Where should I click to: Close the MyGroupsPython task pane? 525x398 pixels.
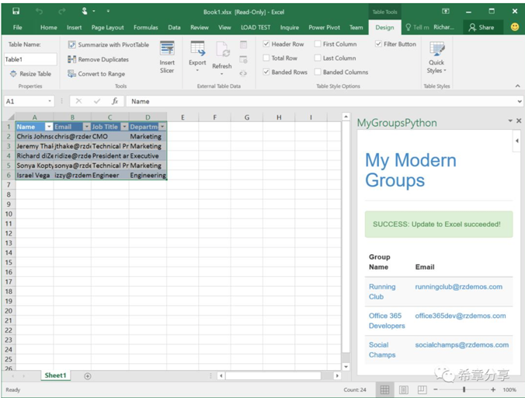[519, 120]
